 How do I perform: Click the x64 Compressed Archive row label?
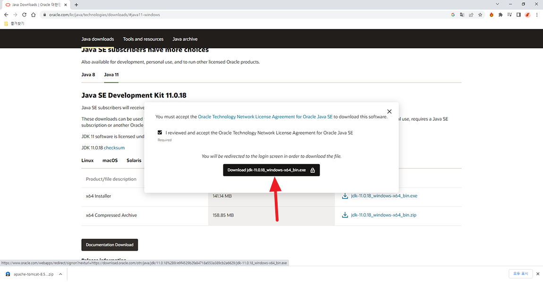(x=111, y=215)
